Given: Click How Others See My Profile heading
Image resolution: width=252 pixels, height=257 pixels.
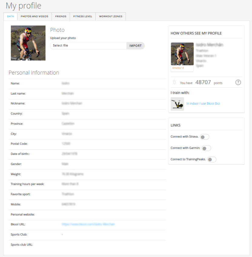Looking at the screenshot, I should pyautogui.click(x=196, y=33).
